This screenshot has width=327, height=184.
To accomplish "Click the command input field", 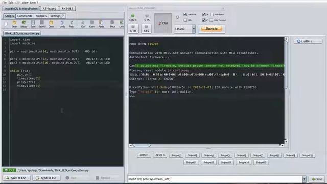I will pos(215,179).
